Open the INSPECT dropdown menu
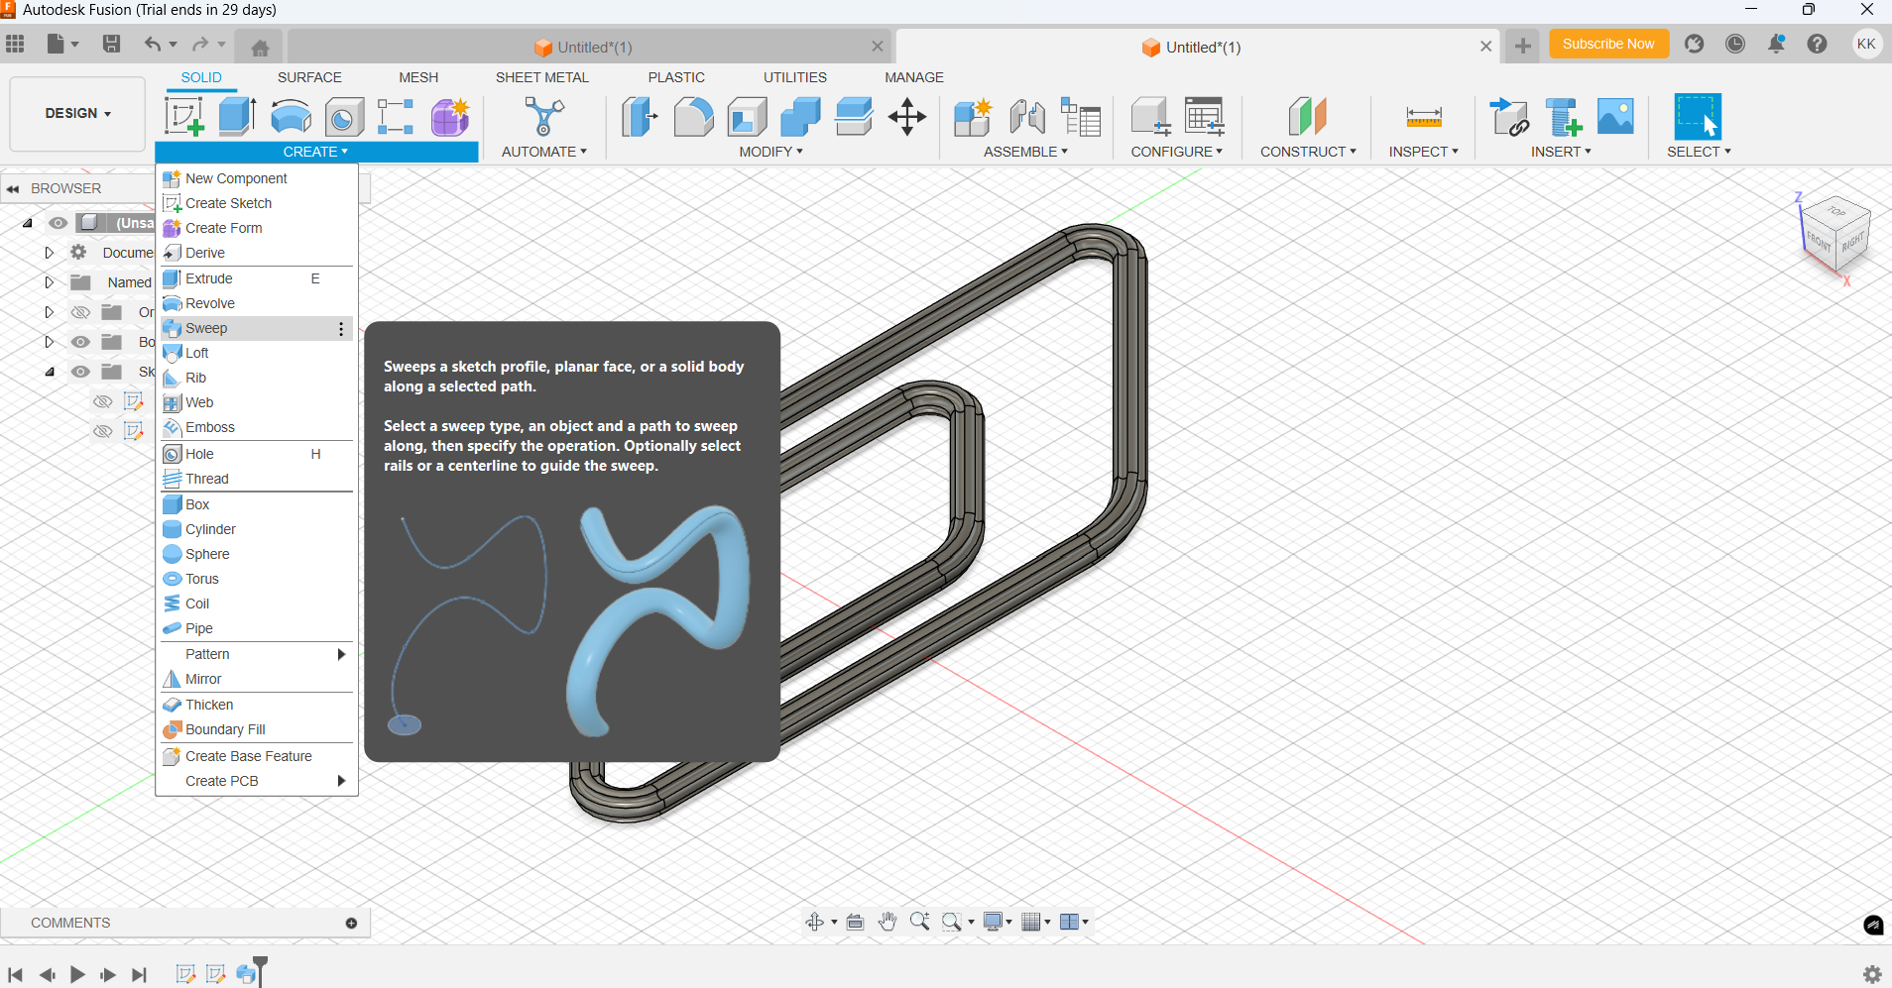The height and width of the screenshot is (988, 1892). pos(1423,152)
